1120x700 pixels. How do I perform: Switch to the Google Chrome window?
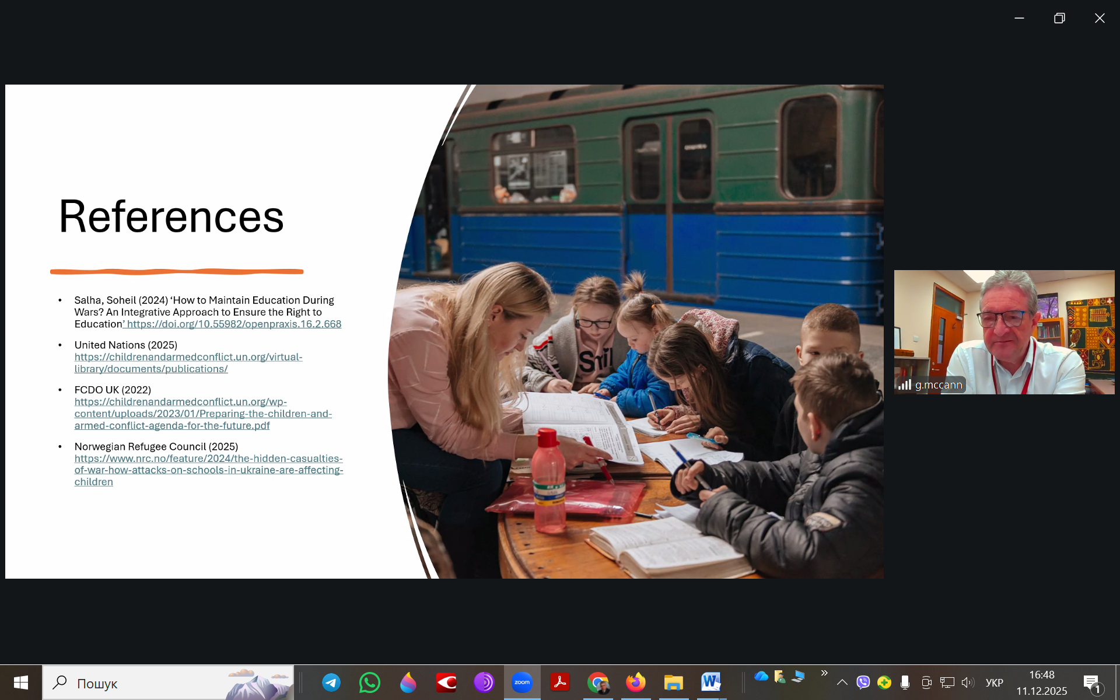598,682
